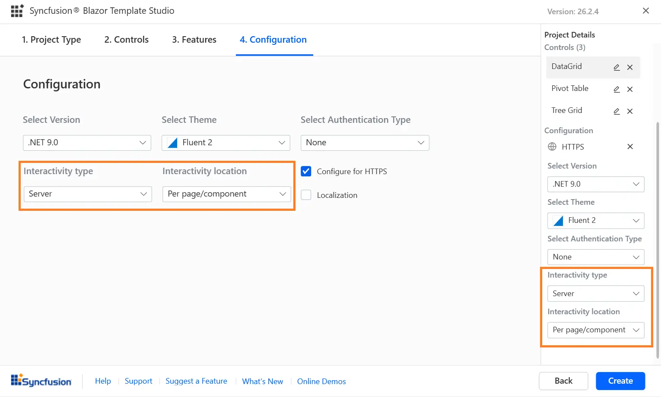Remove the HTTPS configuration entry
The height and width of the screenshot is (397, 661).
tap(629, 147)
